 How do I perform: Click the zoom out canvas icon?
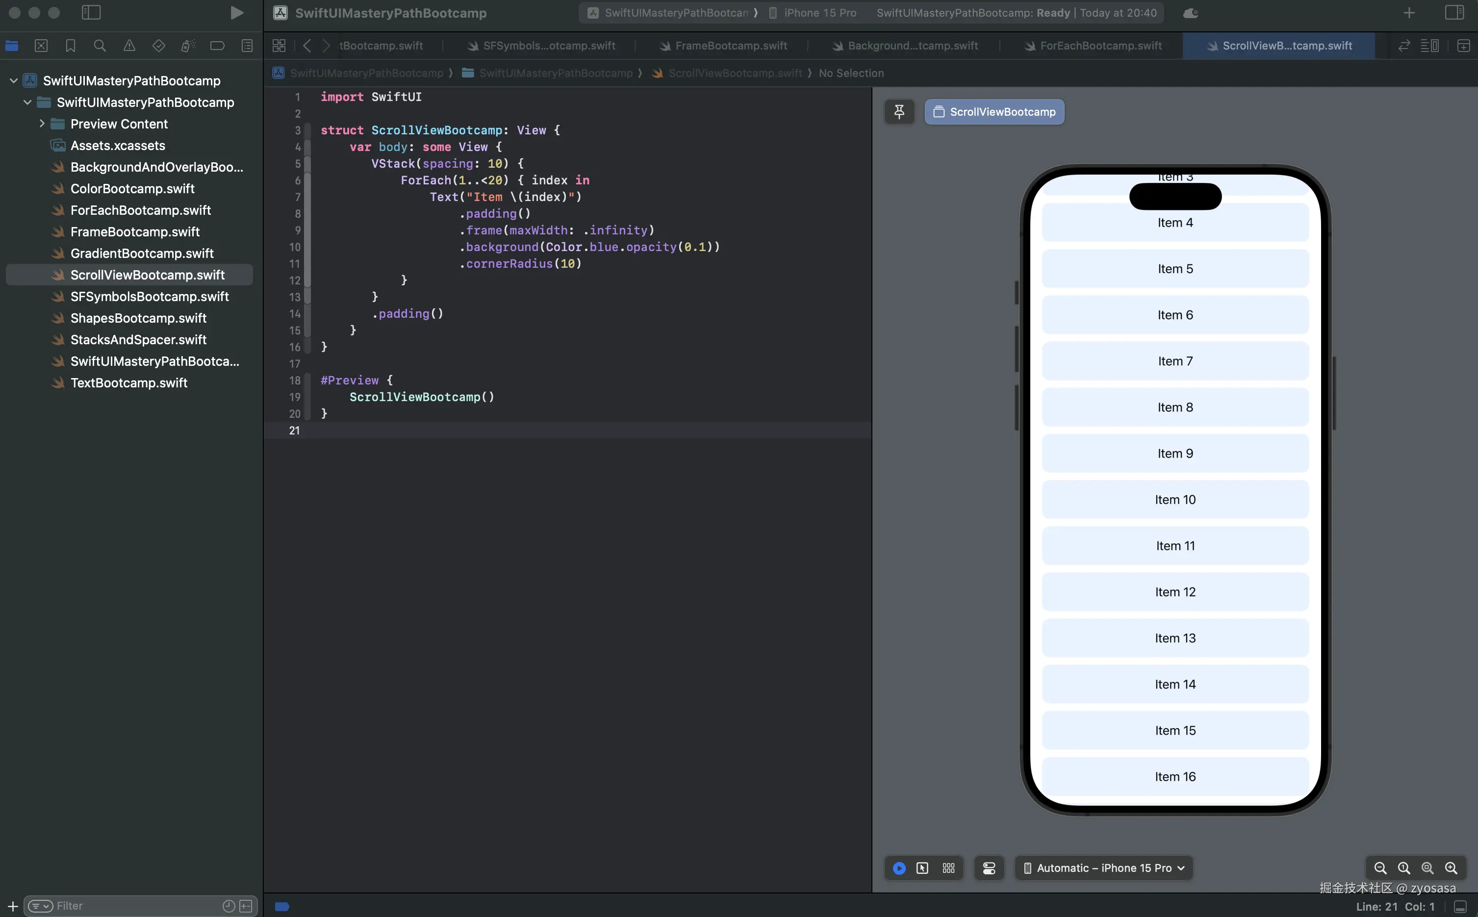[1380, 868]
